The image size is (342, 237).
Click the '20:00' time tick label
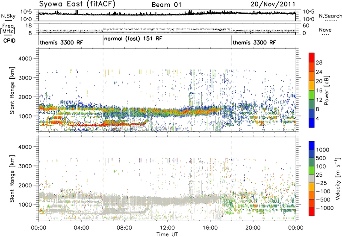click(x=253, y=228)
